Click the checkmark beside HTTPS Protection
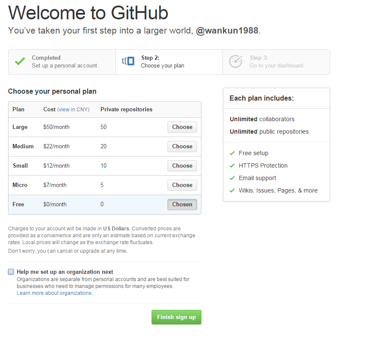 [232, 165]
